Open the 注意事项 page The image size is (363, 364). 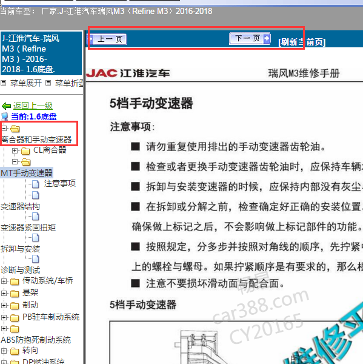[x=60, y=183]
